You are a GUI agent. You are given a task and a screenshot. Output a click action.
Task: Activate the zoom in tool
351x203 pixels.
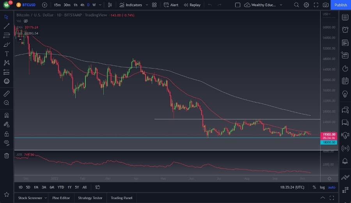7,103
